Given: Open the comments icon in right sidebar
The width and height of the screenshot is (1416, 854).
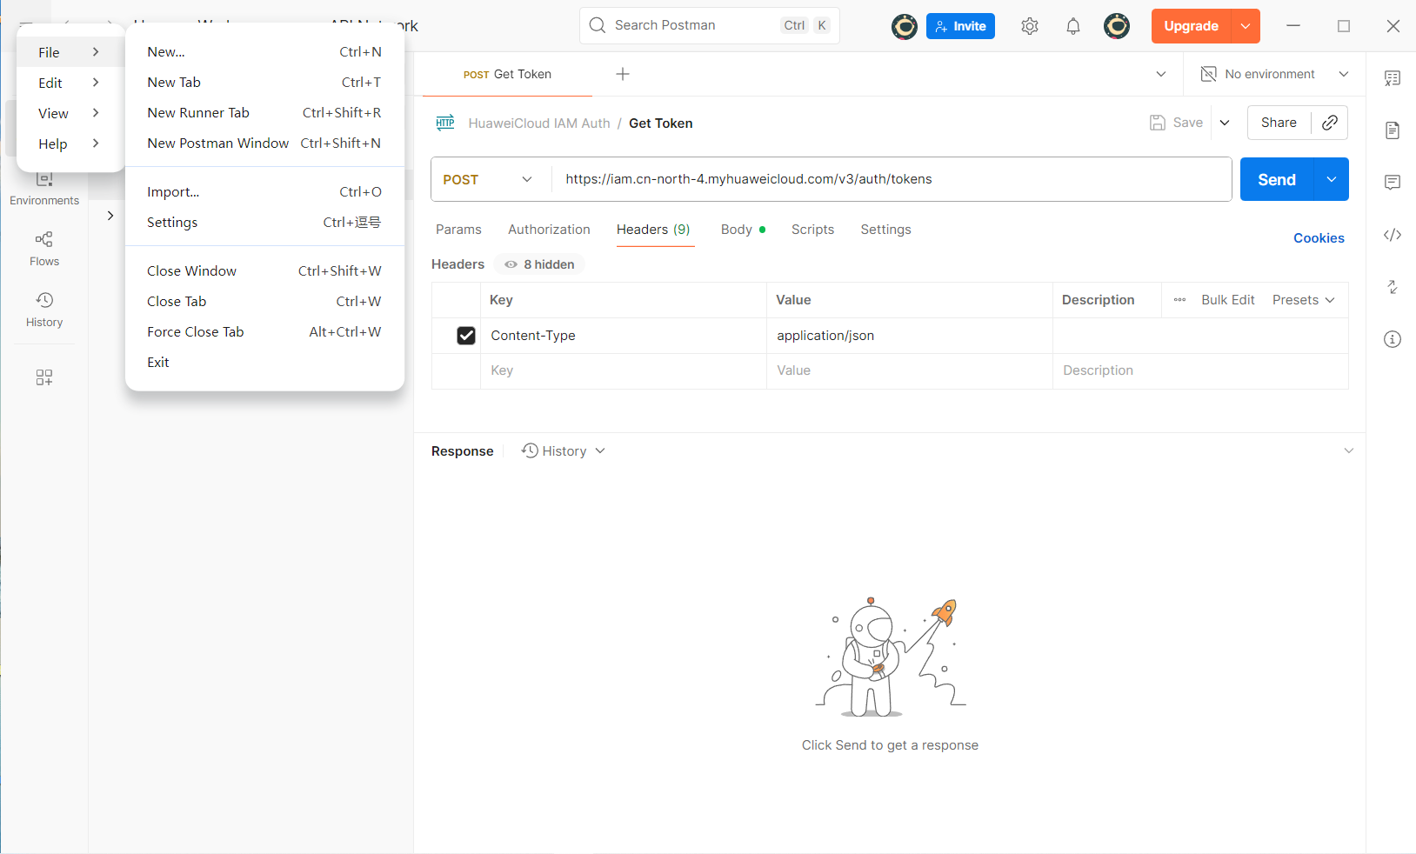Looking at the screenshot, I should 1393,183.
